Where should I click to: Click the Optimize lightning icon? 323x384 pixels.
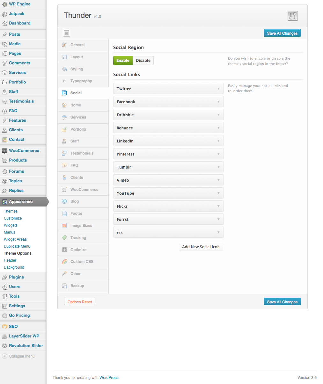point(64,250)
